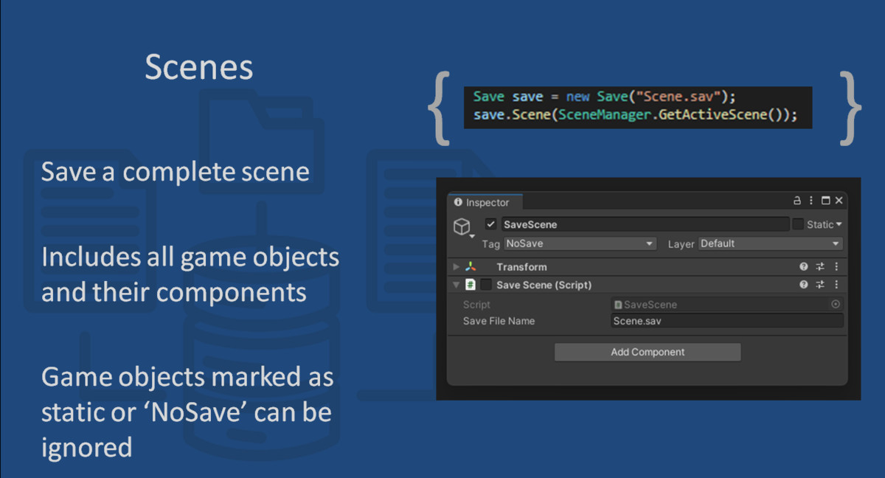Enable the Static checkbox
The width and height of the screenshot is (885, 478).
(x=798, y=225)
